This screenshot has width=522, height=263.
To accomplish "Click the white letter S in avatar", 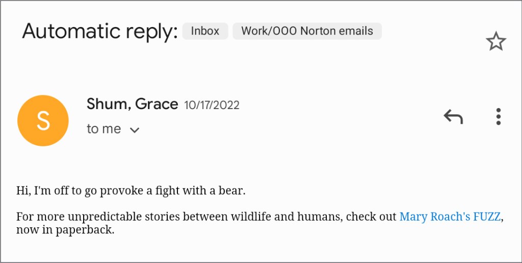I will 43,121.
